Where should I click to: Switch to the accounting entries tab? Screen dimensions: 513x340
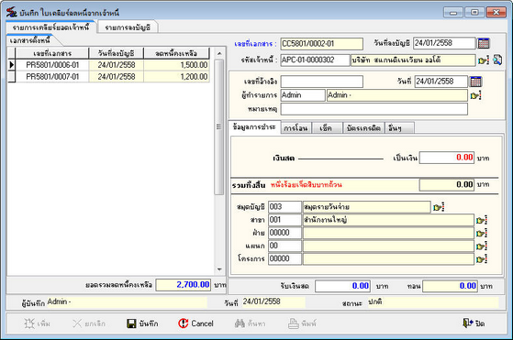point(128,27)
